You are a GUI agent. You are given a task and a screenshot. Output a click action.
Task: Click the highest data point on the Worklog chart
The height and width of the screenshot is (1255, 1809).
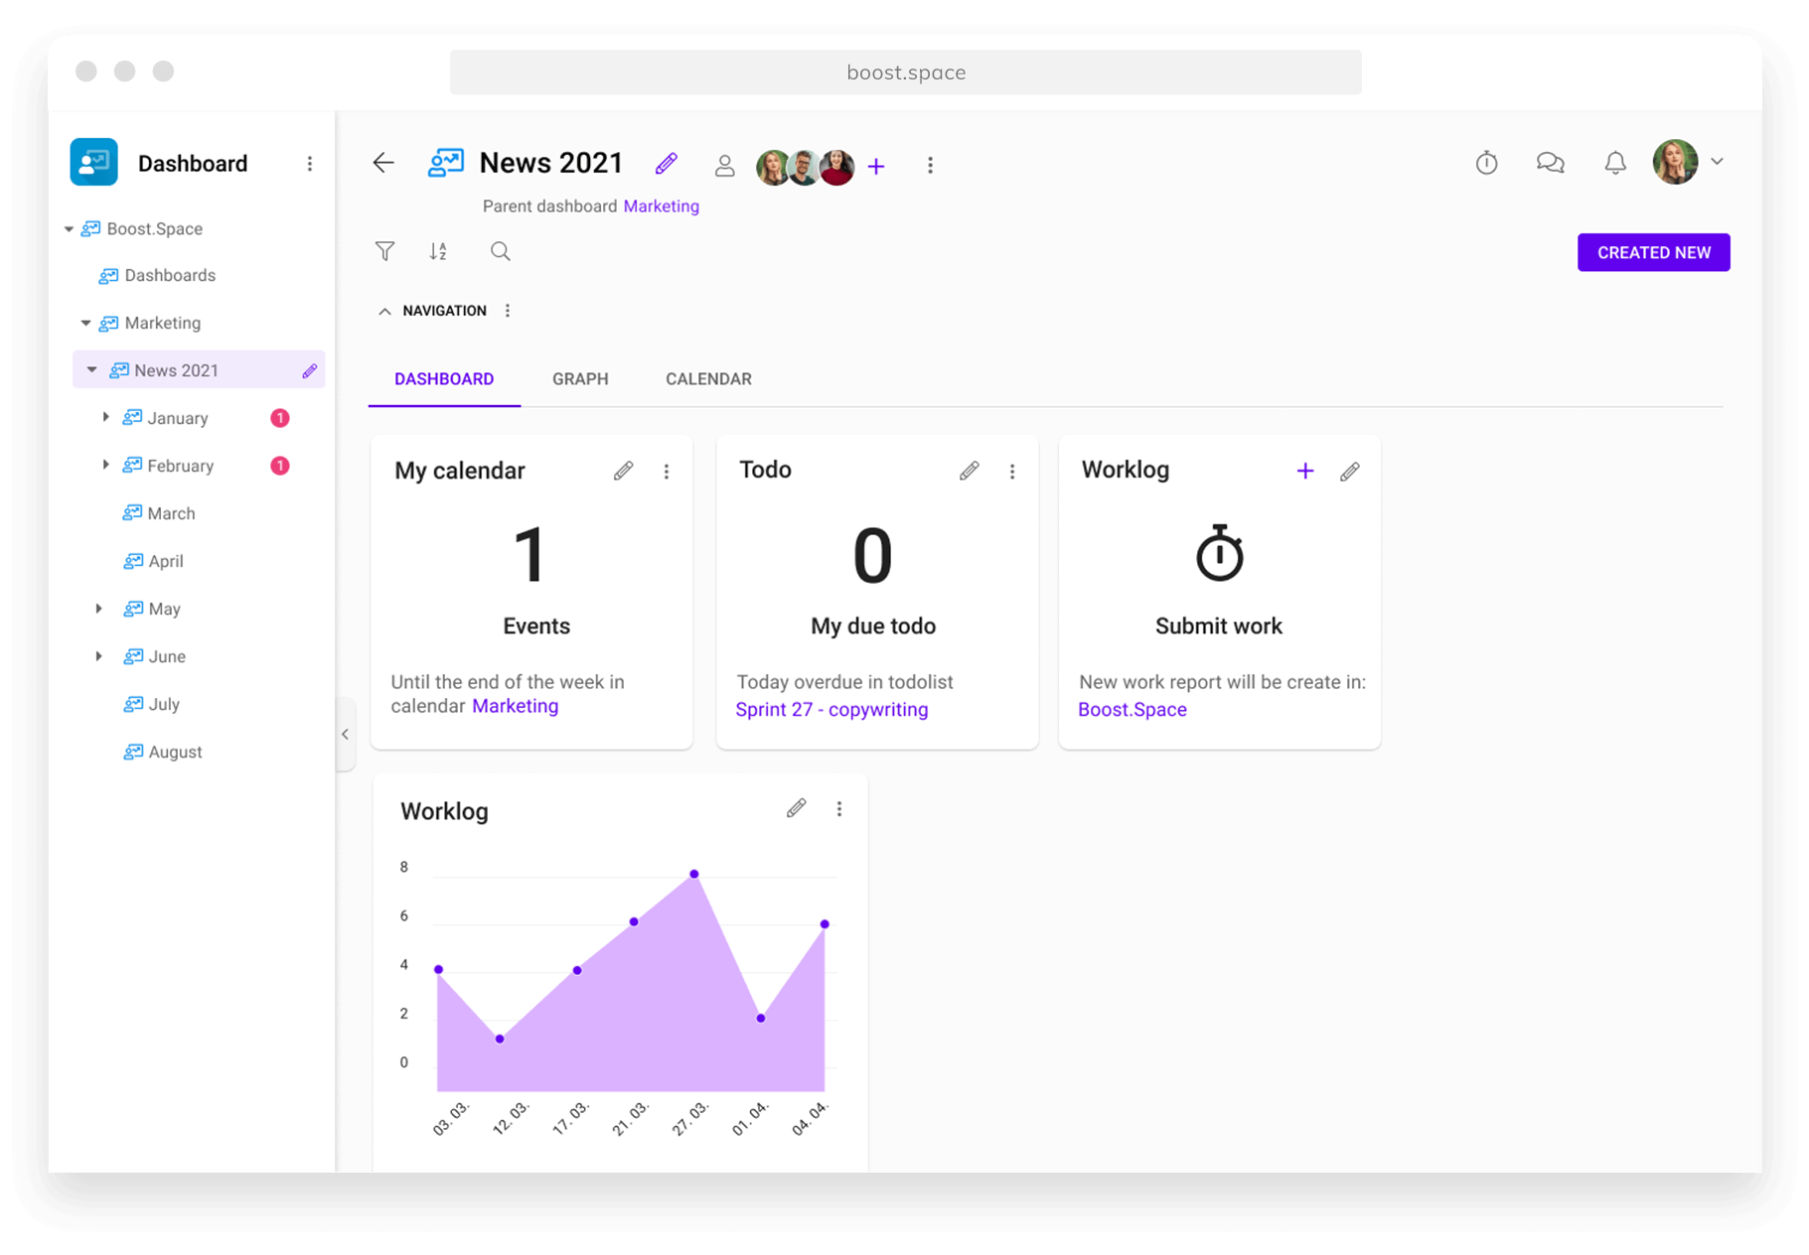coord(692,874)
